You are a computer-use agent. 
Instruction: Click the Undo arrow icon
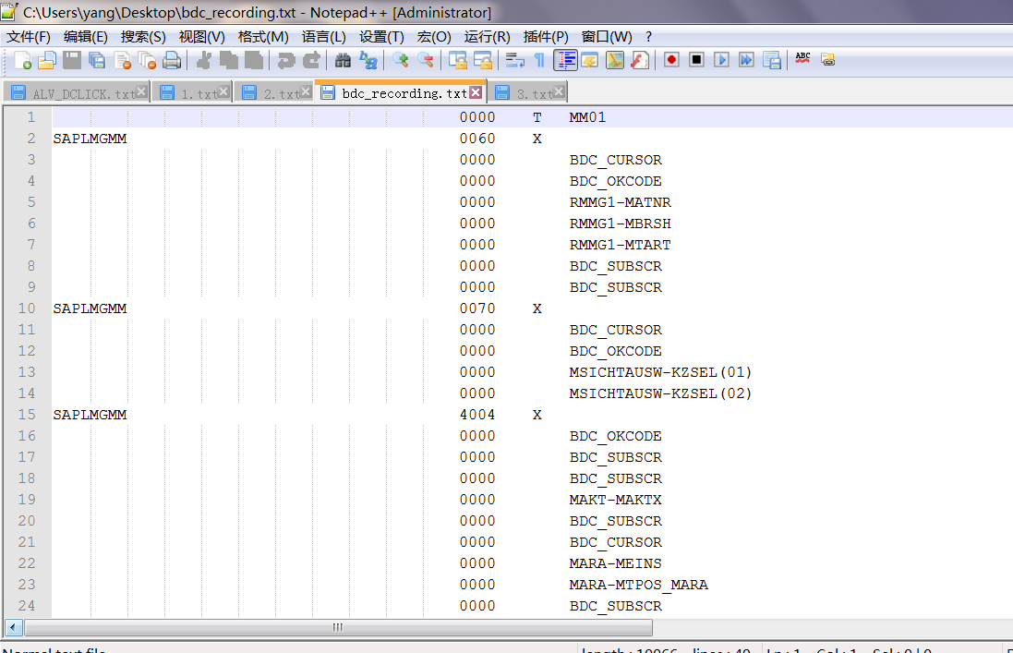285,60
